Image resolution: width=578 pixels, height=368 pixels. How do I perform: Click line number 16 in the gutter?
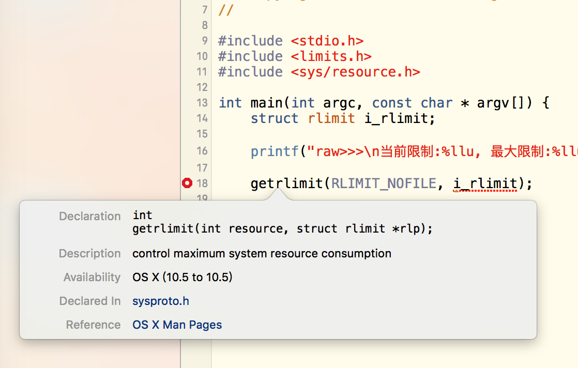[x=202, y=151]
